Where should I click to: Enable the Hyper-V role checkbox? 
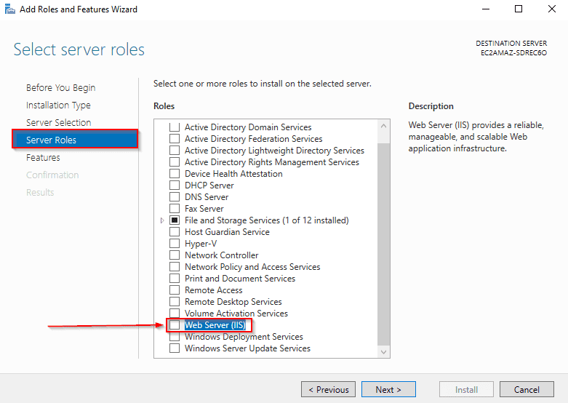[175, 244]
